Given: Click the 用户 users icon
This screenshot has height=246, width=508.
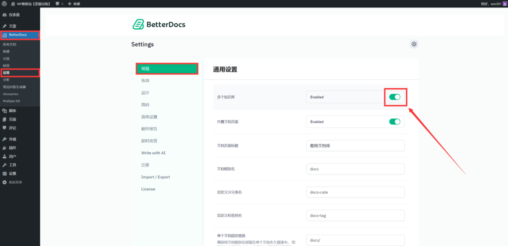Looking at the screenshot, I should pyautogui.click(x=4, y=156).
